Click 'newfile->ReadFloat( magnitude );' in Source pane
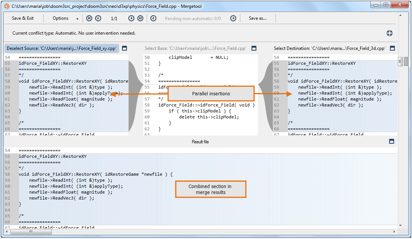Image resolution: width=412 pixels, height=239 pixels. click(x=71, y=99)
